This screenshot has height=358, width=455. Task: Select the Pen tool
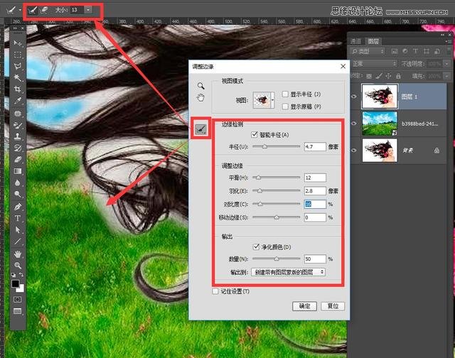pyautogui.click(x=18, y=207)
